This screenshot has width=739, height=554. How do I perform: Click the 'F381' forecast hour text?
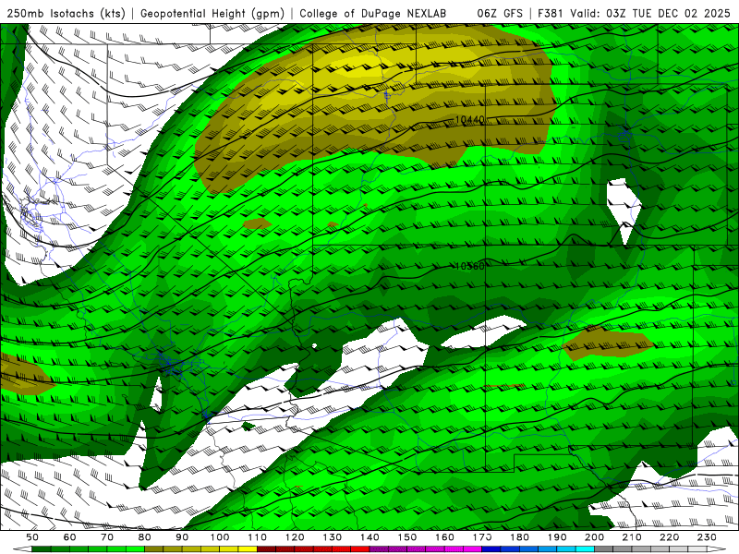coord(551,13)
